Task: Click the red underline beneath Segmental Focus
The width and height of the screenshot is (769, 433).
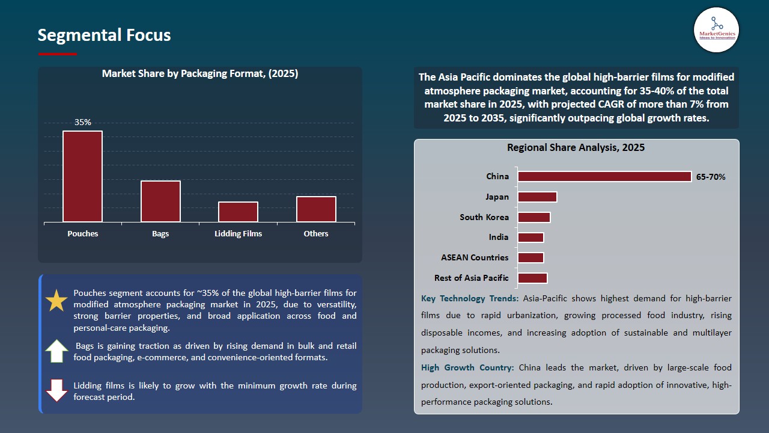Action: (57, 53)
